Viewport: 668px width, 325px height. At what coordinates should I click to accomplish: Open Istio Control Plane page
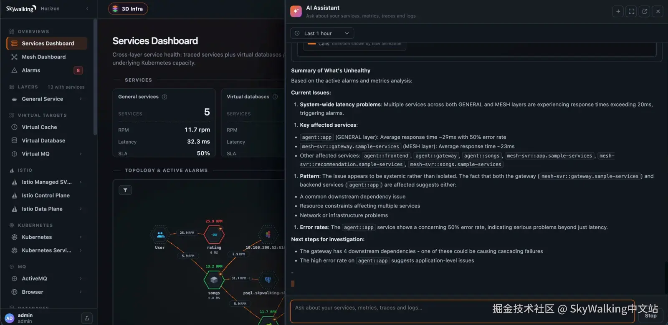tap(47, 195)
